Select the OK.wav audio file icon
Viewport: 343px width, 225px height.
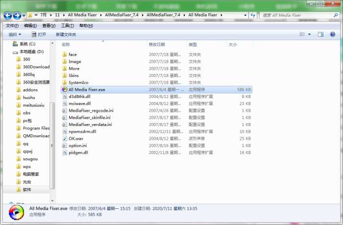click(x=65, y=139)
